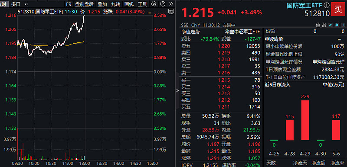Switch to the 多日 multi-day tab

click(16, 4)
